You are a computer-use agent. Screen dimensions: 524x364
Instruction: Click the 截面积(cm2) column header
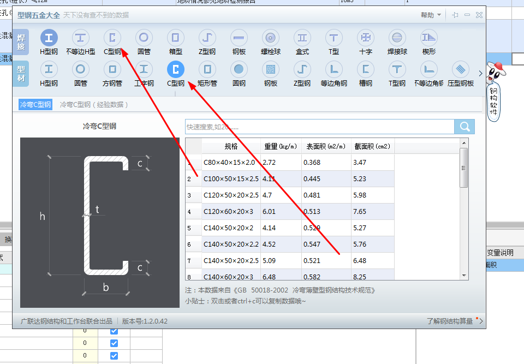click(x=373, y=146)
